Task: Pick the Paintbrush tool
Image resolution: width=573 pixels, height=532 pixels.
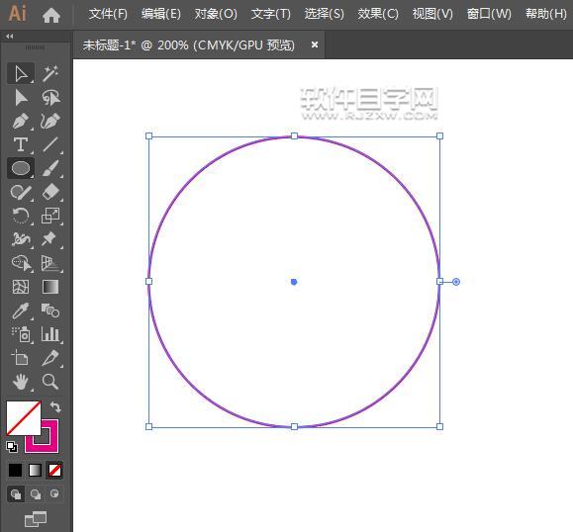Action: pyautogui.click(x=50, y=168)
